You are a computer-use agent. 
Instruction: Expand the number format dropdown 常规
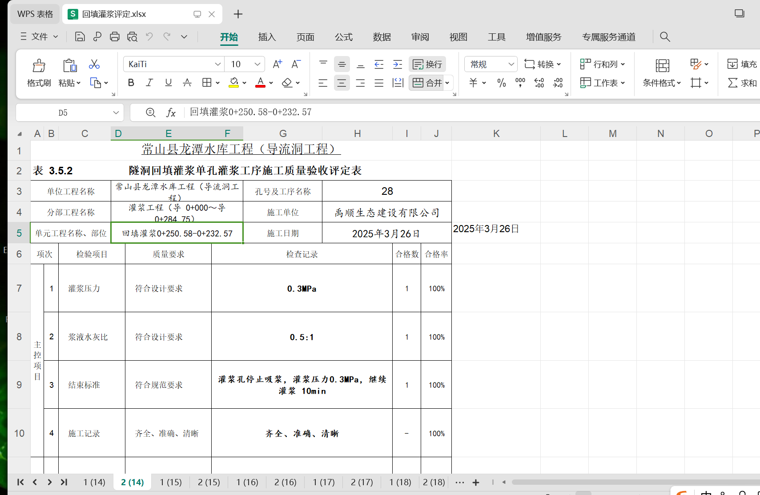(511, 64)
